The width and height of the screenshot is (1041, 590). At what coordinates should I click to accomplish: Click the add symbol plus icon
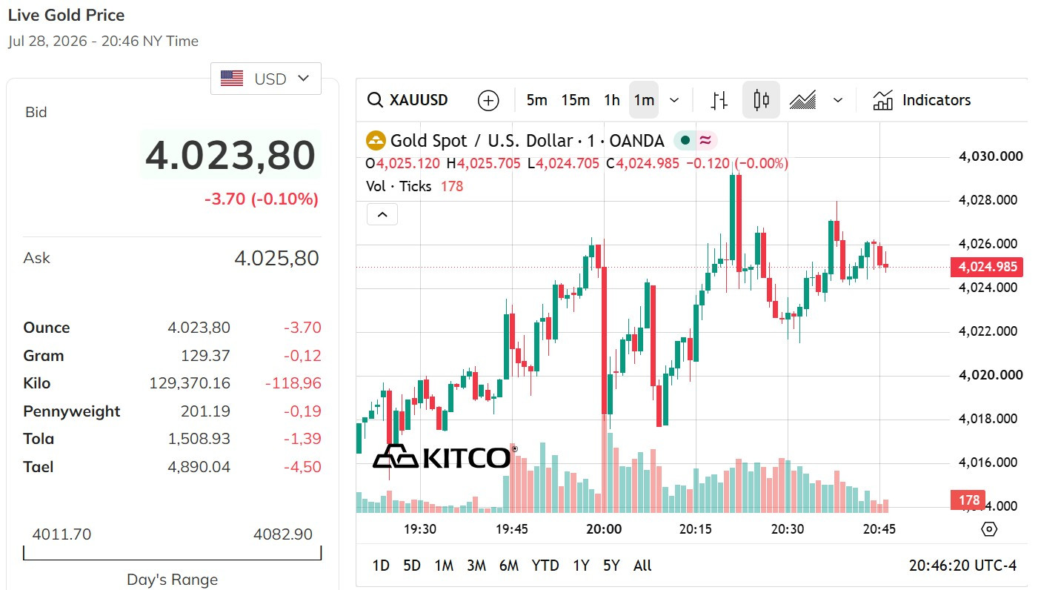(488, 100)
